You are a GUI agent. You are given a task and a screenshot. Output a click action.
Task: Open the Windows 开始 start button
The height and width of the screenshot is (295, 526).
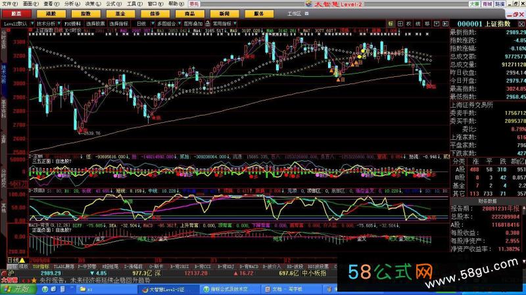click(x=18, y=289)
